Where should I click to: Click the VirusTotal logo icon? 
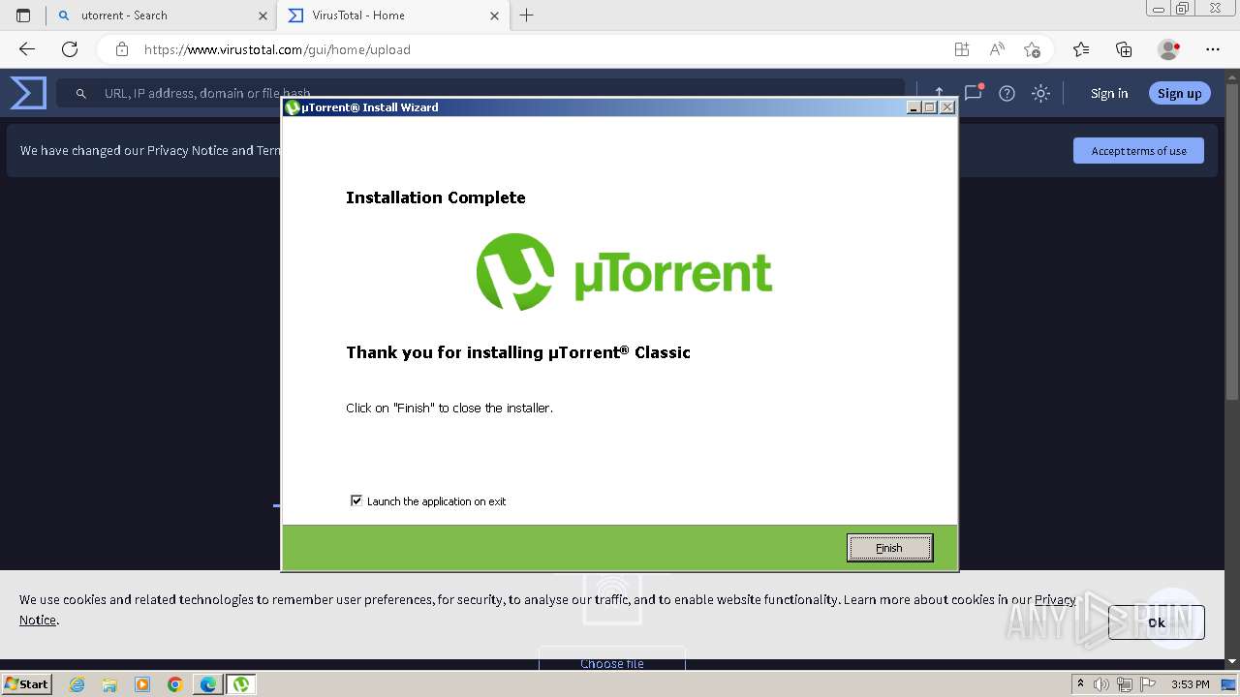(28, 93)
